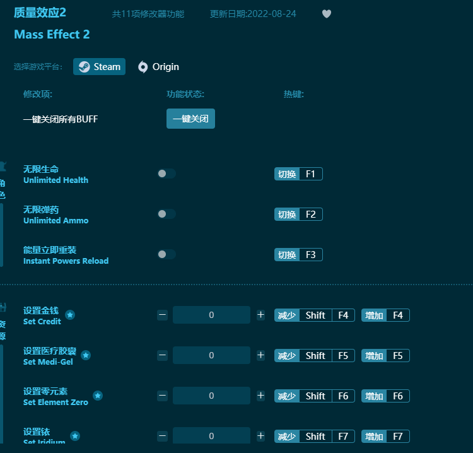Click the 'Unlimited Ammo' label
This screenshot has width=473, height=453.
[55, 221]
